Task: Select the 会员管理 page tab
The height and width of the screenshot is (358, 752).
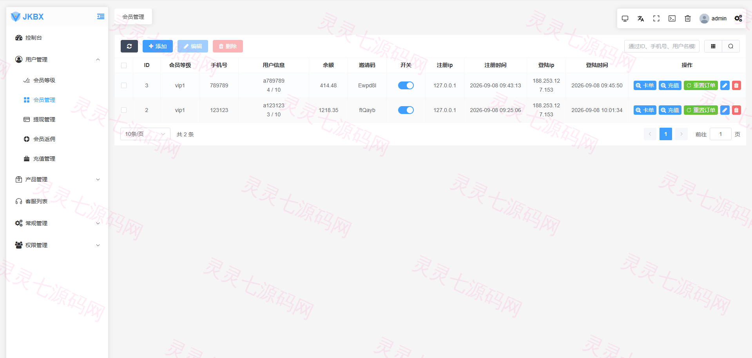Action: [x=133, y=17]
